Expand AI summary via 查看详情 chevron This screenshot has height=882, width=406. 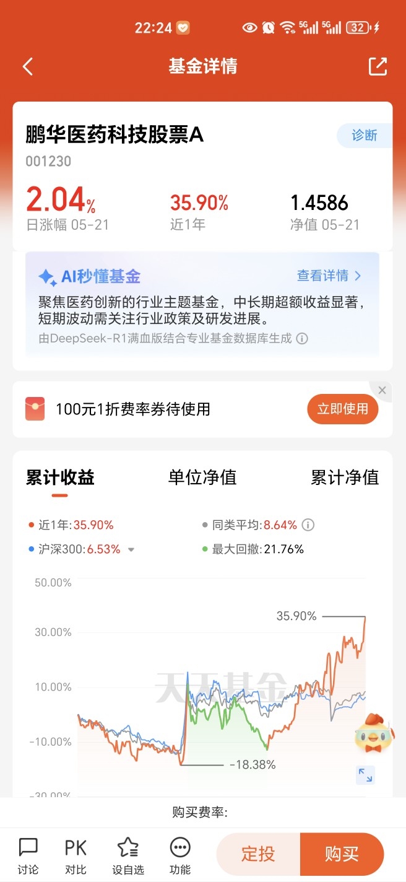pyautogui.click(x=357, y=276)
